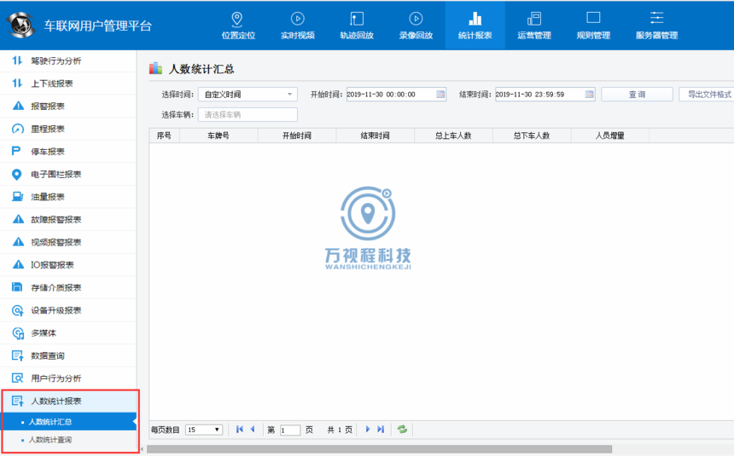The width and height of the screenshot is (734, 456).
Task: Go to the previous page
Action: 253,429
